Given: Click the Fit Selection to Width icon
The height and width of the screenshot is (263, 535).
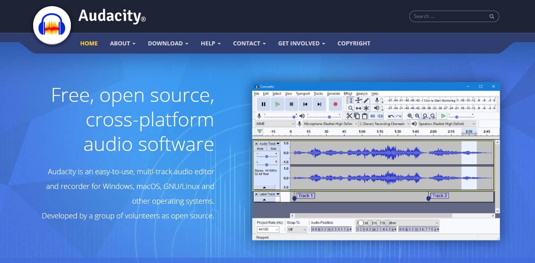Looking at the screenshot, I should click(425, 116).
